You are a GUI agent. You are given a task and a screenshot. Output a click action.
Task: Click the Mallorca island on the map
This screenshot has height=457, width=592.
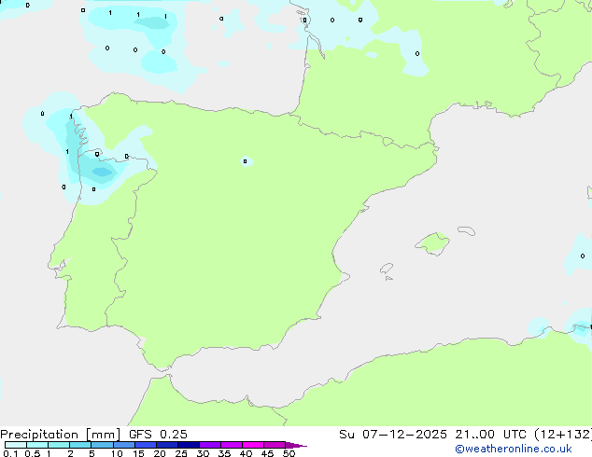click(x=432, y=243)
